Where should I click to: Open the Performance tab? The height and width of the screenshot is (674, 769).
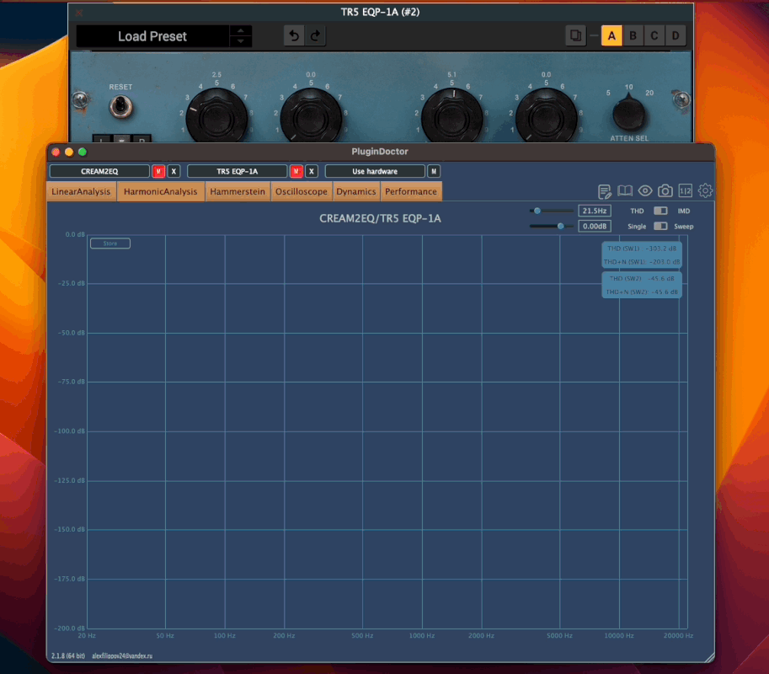(411, 191)
